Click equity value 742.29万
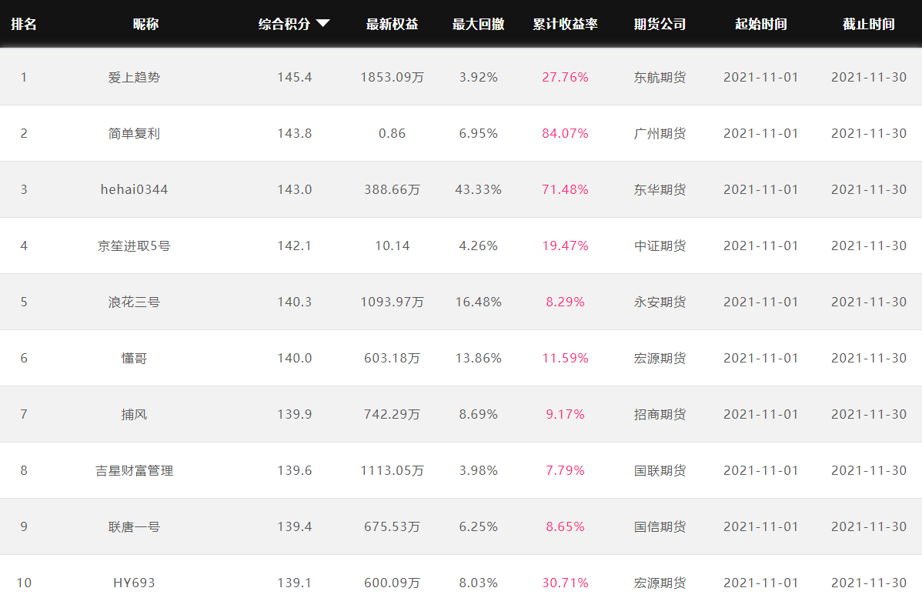This screenshot has height=608, width=922. click(393, 414)
